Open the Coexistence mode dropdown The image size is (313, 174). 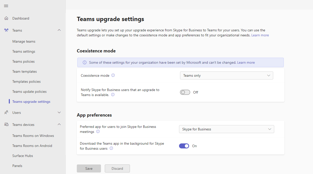[x=227, y=75]
